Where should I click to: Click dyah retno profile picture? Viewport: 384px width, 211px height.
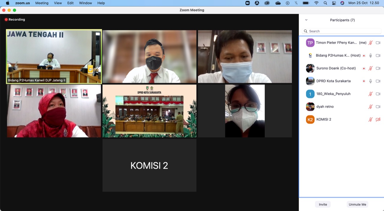(310, 107)
